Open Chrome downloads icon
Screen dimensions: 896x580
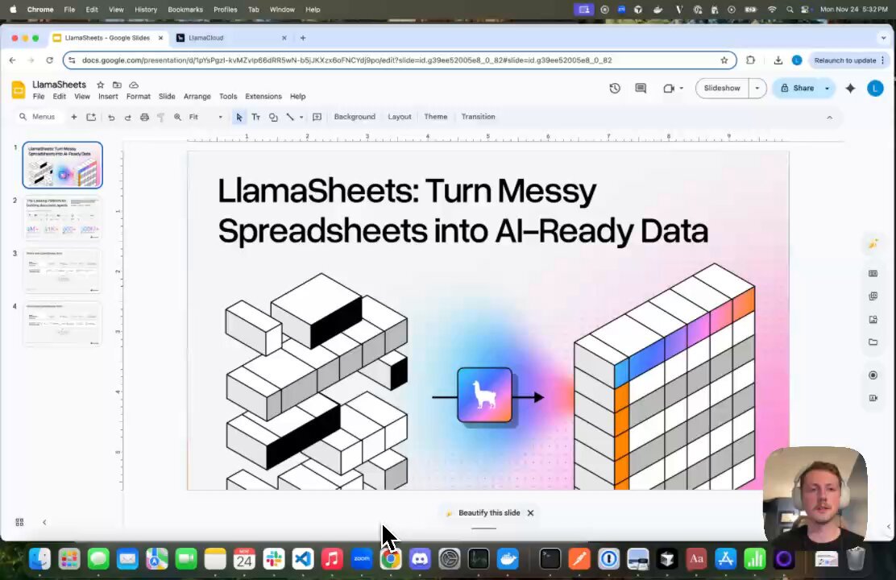(778, 60)
